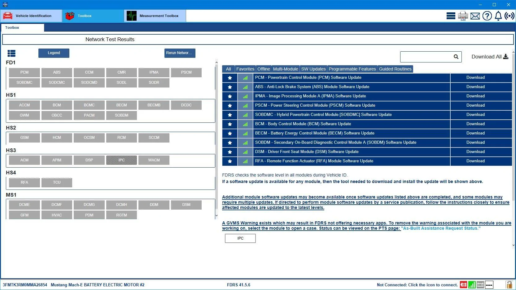Click signal bars icon in RFA update row

245,161
